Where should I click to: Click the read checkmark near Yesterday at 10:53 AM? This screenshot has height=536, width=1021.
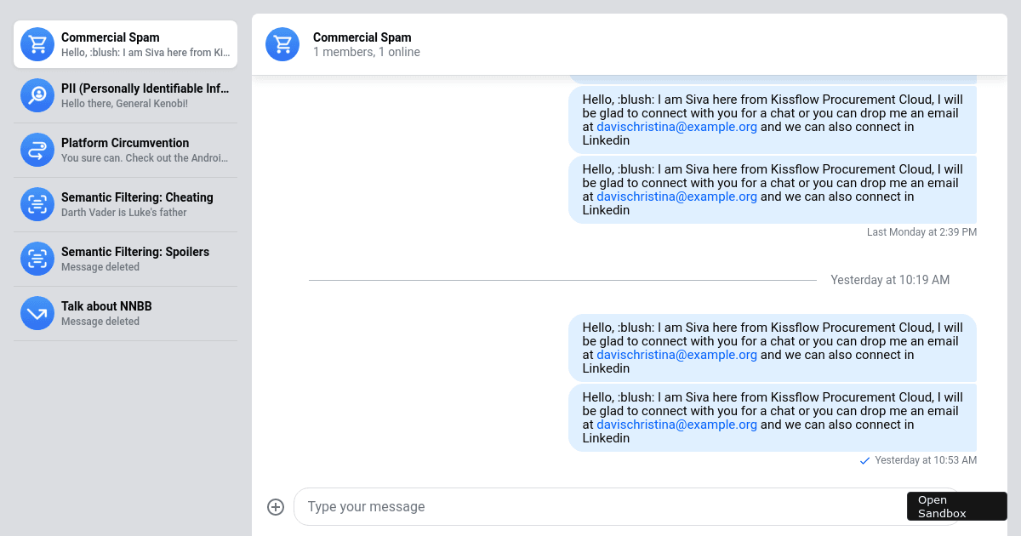[865, 460]
